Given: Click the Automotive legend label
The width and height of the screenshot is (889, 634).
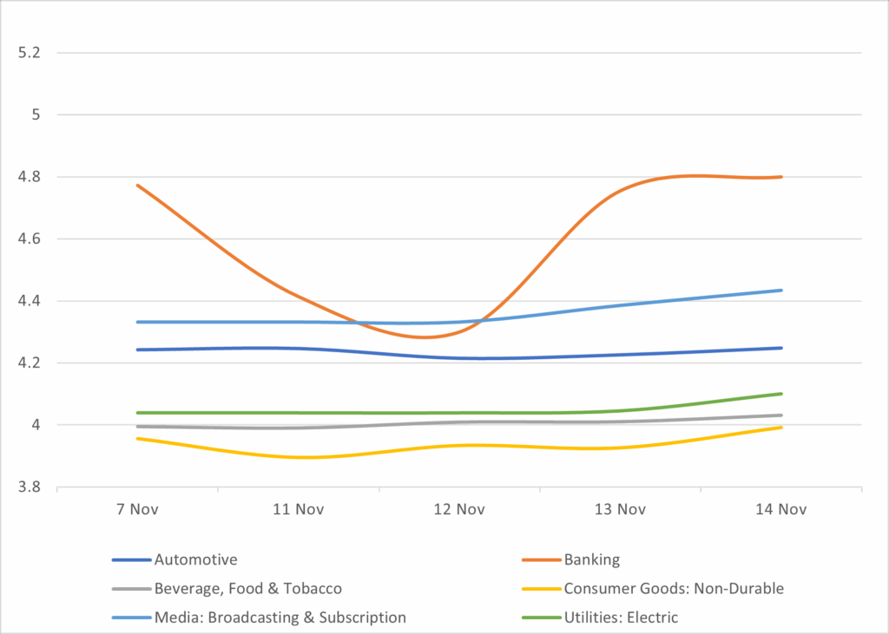Looking at the screenshot, I should pos(195,559).
